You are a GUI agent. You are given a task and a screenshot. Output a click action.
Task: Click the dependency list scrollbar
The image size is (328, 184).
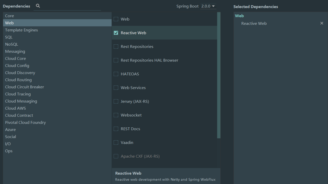pos(219,75)
